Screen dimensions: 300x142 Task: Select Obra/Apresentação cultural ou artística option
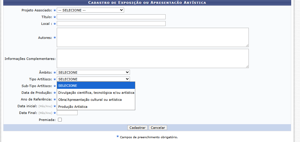click(x=96, y=100)
